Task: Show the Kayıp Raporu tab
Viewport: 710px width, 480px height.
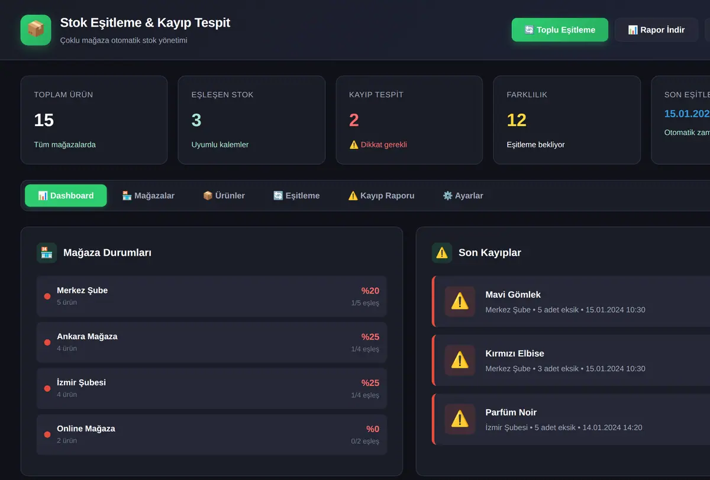Action: point(381,195)
